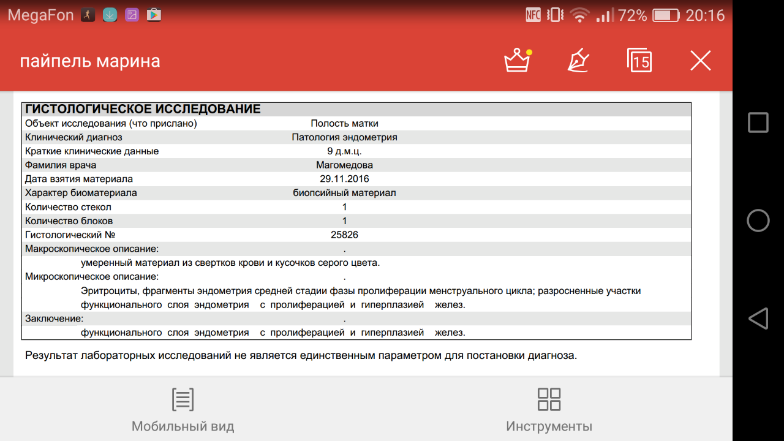
Task: Tap the Android back triangle button
Action: click(758, 318)
